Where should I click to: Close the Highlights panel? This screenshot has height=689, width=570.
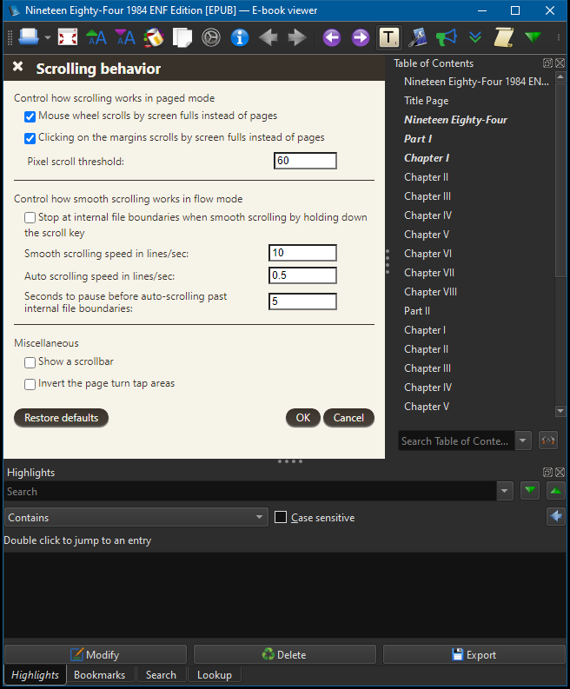coord(560,472)
